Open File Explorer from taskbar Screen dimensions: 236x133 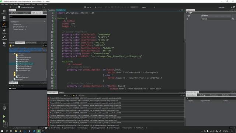15,131
